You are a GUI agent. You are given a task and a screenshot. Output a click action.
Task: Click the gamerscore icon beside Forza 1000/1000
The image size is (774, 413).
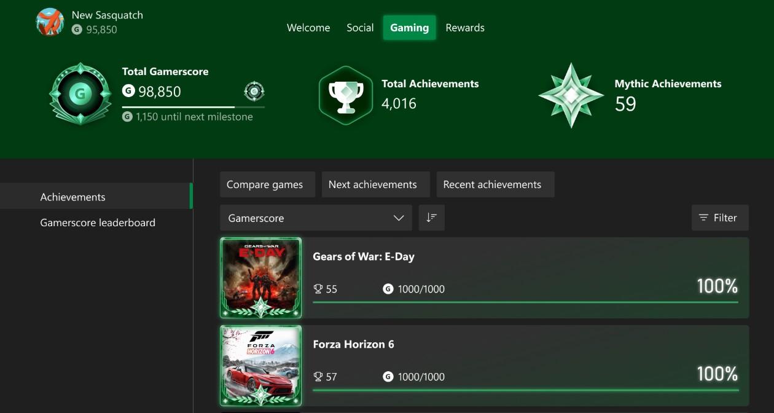tap(388, 377)
